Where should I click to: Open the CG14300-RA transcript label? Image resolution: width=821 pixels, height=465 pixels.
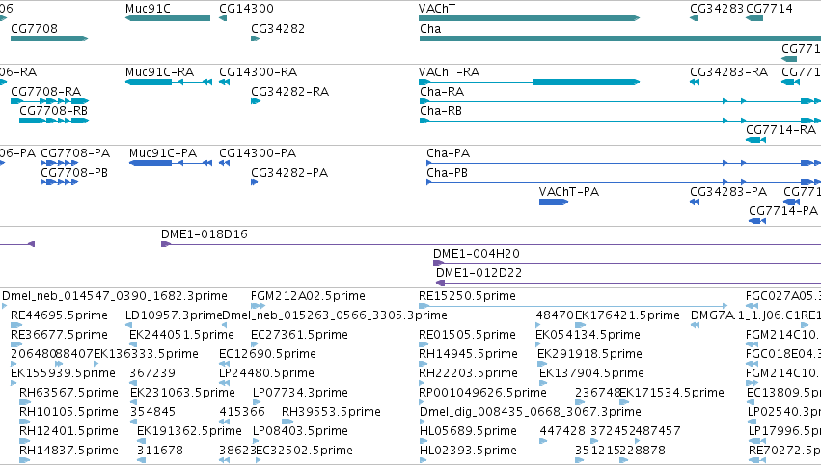(x=259, y=71)
